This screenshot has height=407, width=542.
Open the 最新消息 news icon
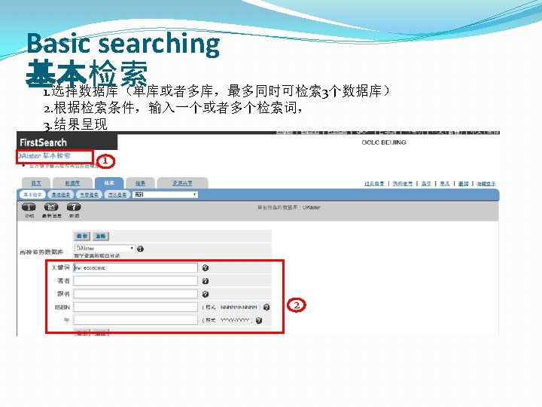tap(51, 207)
